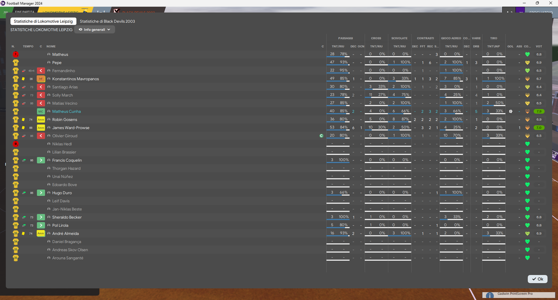Open the Info generali view dropdown
This screenshot has width=558, height=300.
click(x=95, y=30)
